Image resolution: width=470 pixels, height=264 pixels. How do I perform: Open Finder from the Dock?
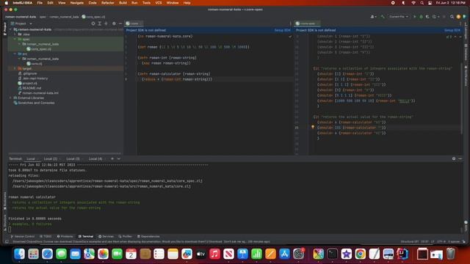pyautogui.click(x=20, y=254)
